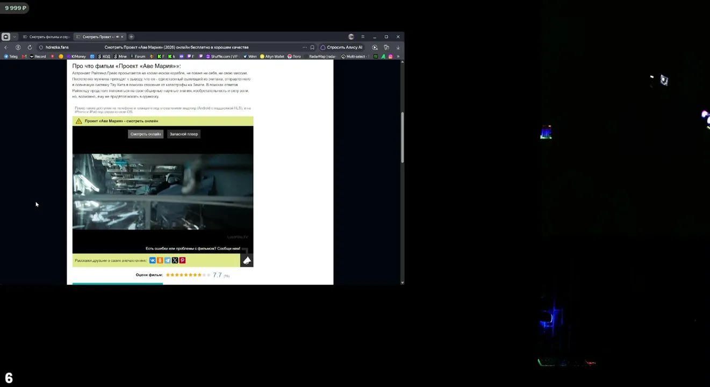Click the 7.7 rating value
The width and height of the screenshot is (710, 387).
click(x=217, y=275)
